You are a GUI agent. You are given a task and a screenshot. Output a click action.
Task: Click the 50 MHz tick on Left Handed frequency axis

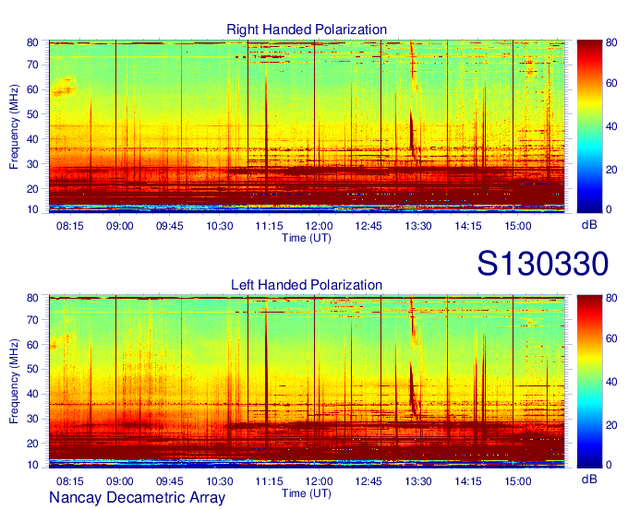click(32, 369)
